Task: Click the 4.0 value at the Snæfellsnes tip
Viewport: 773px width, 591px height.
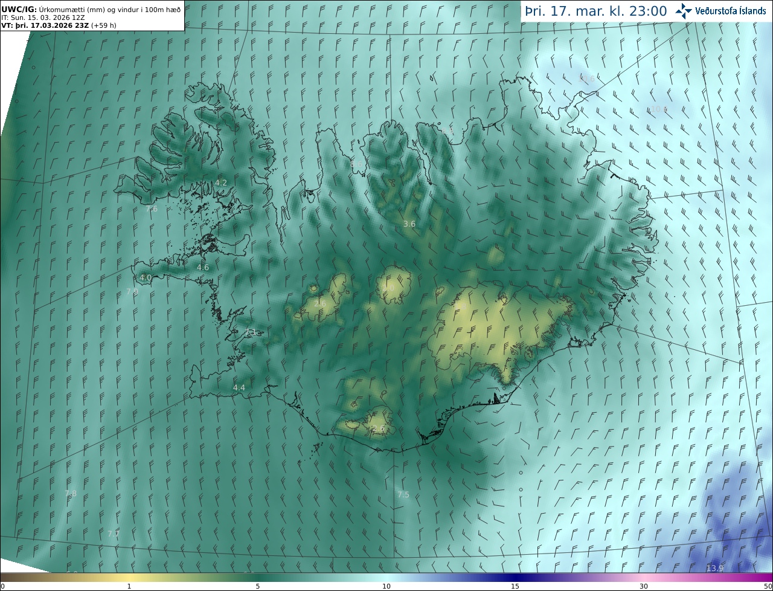Action: coord(146,278)
